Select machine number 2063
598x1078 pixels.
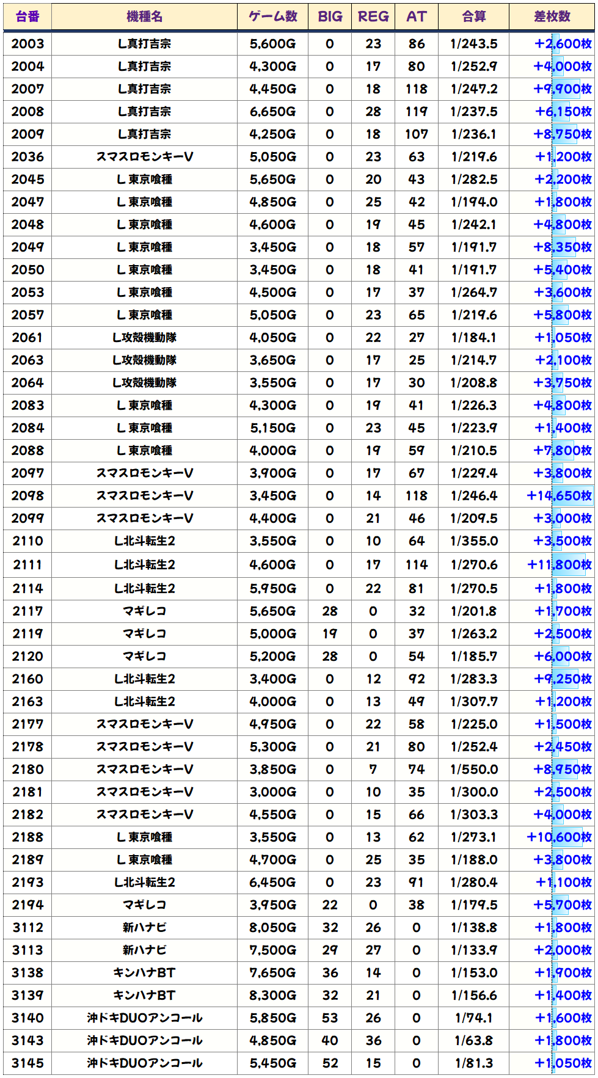pyautogui.click(x=27, y=360)
